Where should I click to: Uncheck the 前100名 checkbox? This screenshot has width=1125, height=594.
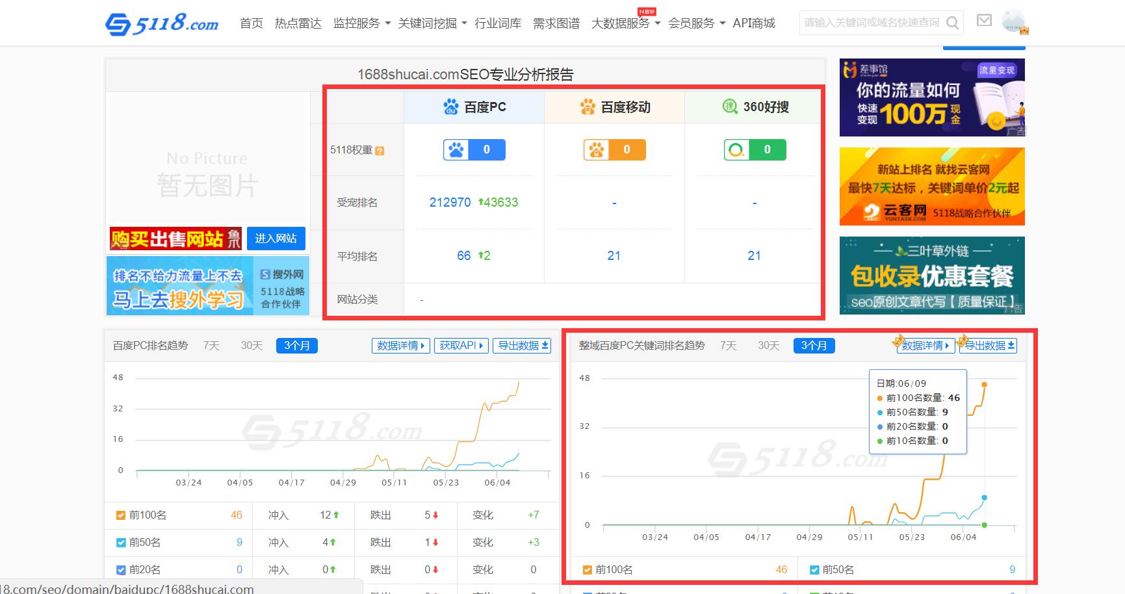(121, 515)
